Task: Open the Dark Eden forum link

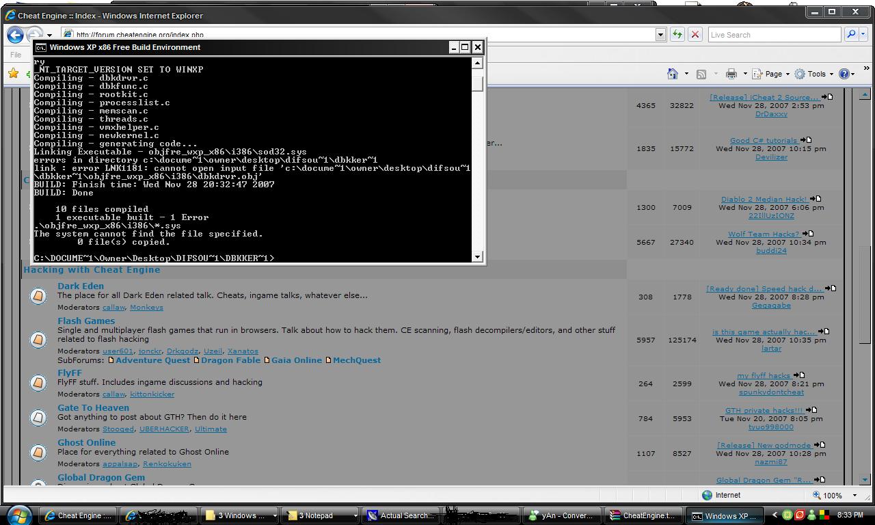Action: [x=81, y=286]
